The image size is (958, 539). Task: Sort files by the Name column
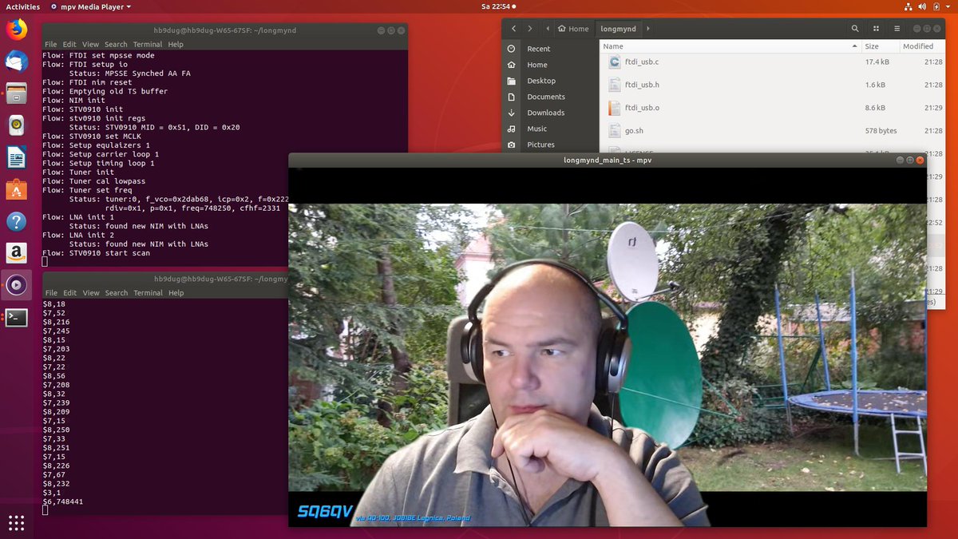coord(730,46)
